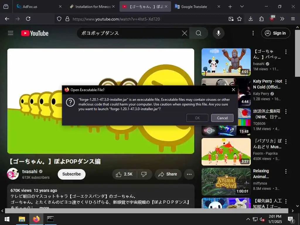Click the uBlock extension icon with badge 89
The width and height of the screenshot is (300, 225).
(x=272, y=18)
